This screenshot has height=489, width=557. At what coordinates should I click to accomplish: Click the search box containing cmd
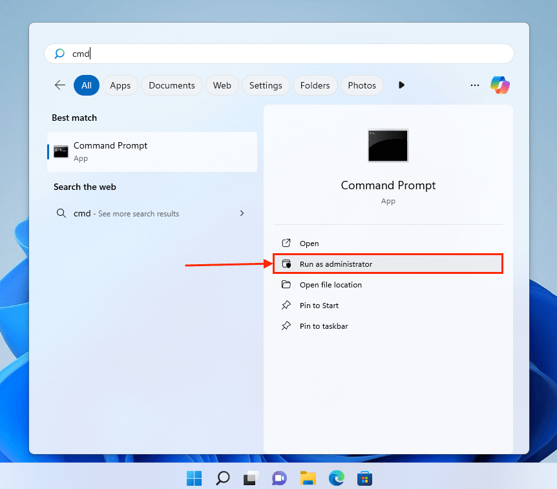(x=278, y=54)
